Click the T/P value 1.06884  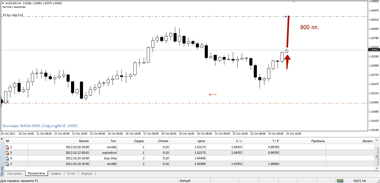[274, 164]
